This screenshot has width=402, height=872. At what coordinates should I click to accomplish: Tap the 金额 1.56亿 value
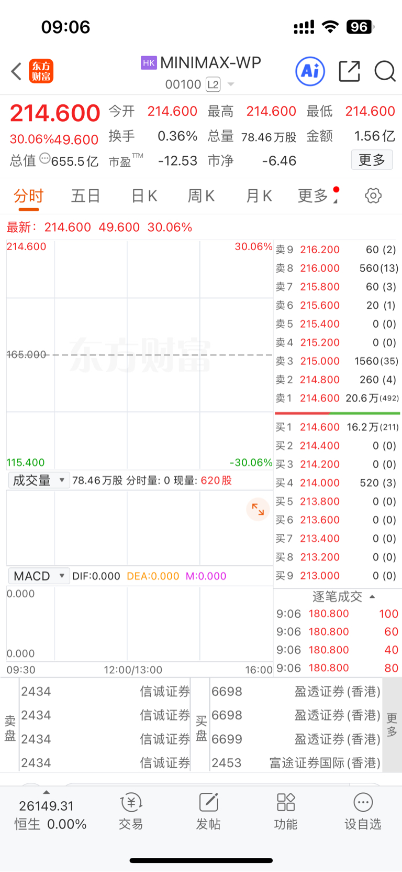click(x=351, y=136)
